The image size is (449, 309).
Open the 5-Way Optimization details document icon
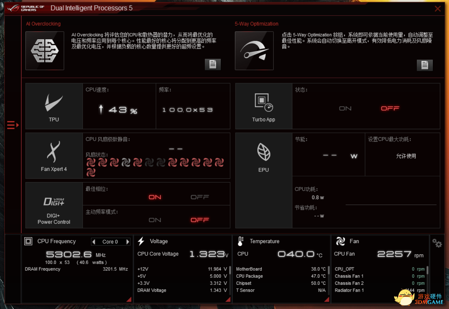point(425,65)
